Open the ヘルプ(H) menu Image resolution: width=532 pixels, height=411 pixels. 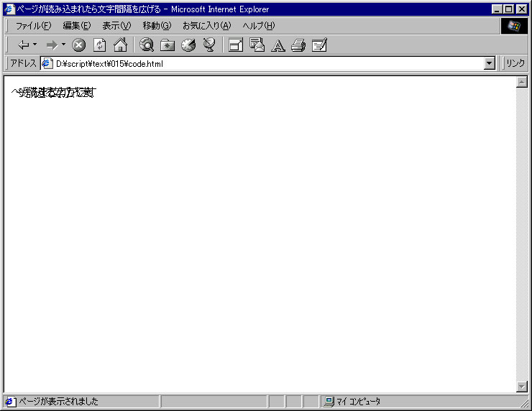pos(259,26)
